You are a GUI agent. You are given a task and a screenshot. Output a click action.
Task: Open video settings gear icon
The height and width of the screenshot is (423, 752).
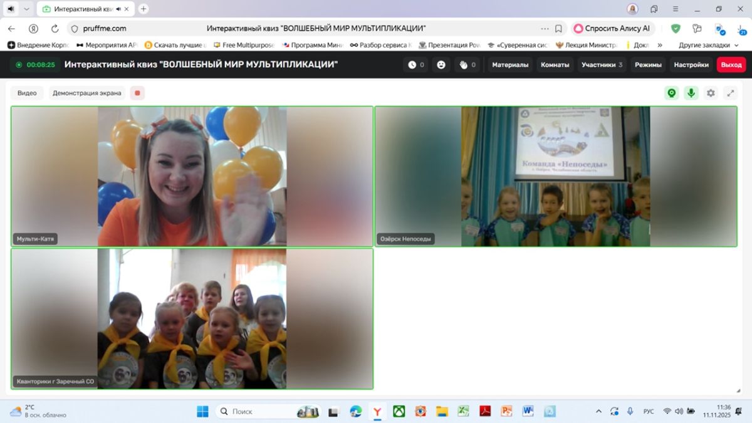(x=711, y=93)
